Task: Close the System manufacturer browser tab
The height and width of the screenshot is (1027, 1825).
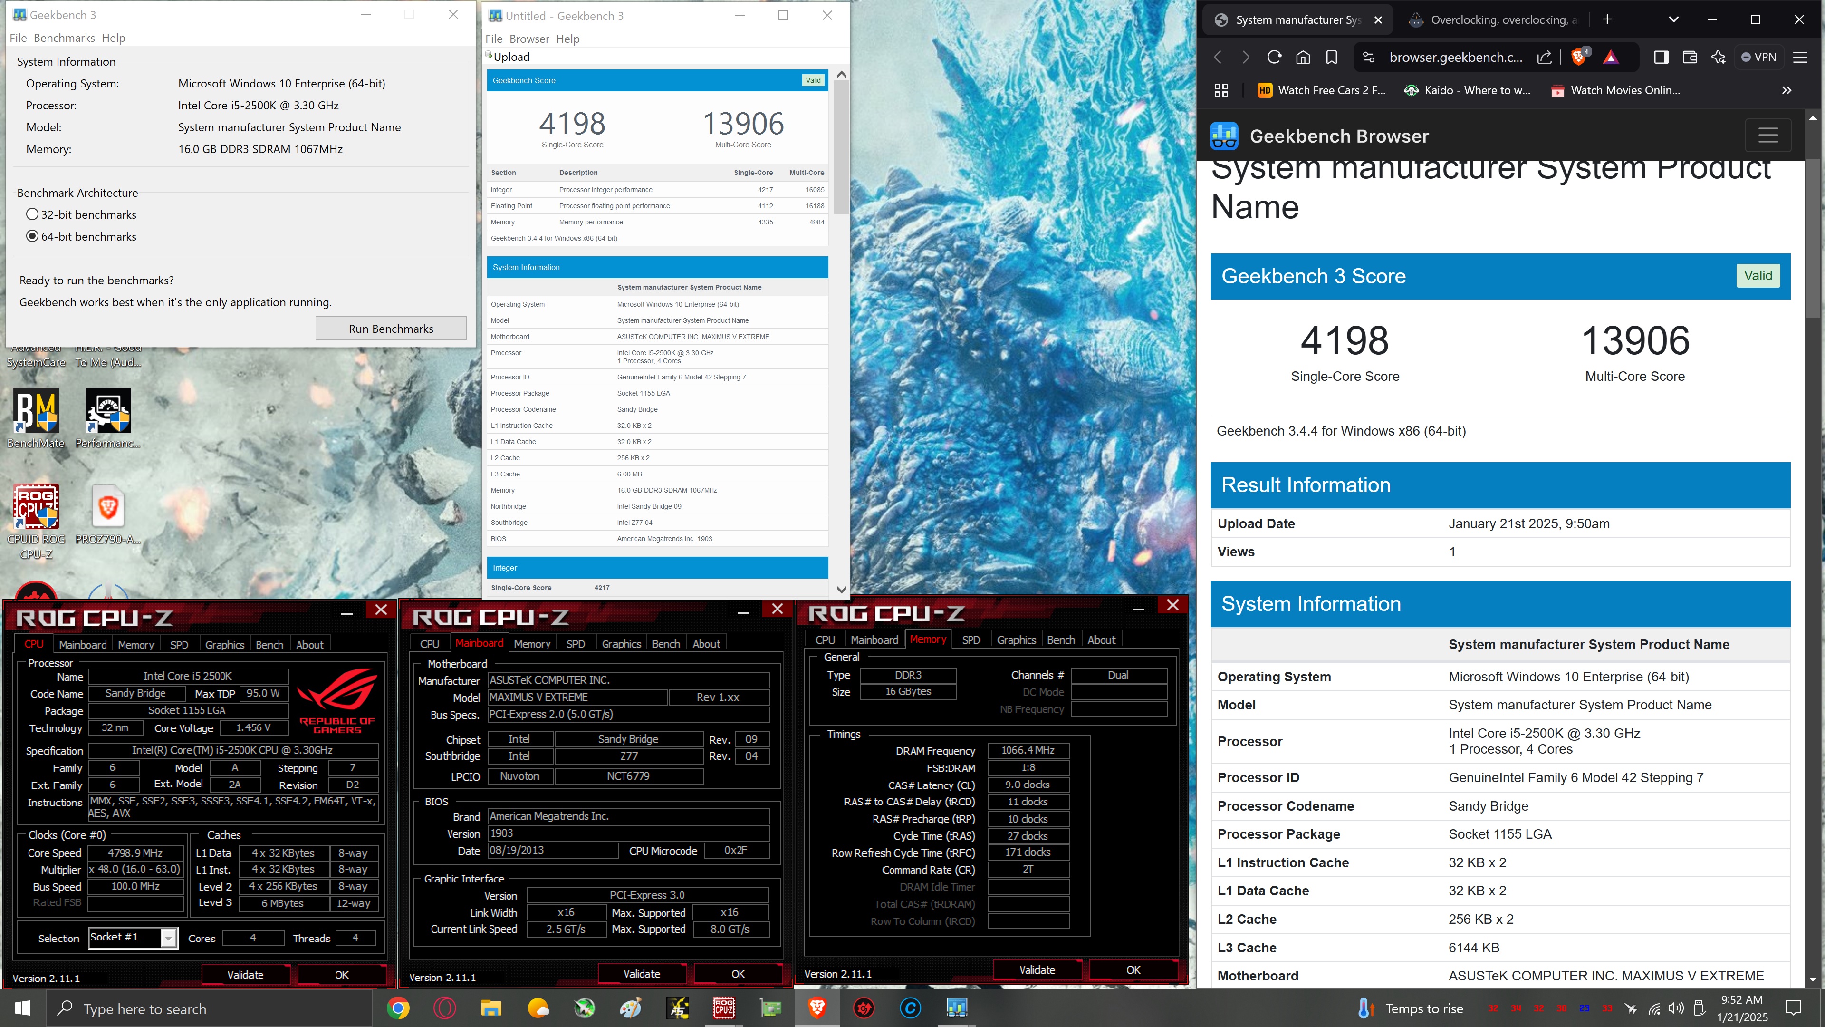Action: (1378, 20)
